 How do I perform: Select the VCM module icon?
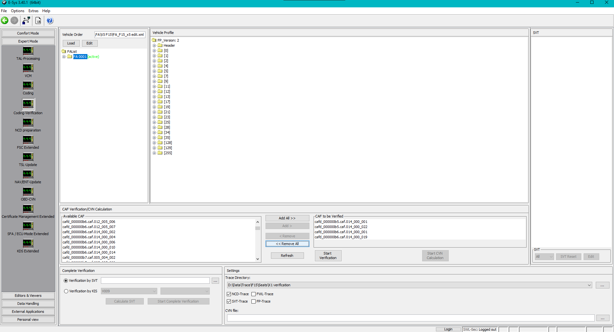point(28,68)
